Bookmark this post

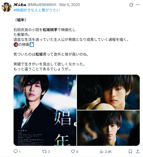[130, 151]
